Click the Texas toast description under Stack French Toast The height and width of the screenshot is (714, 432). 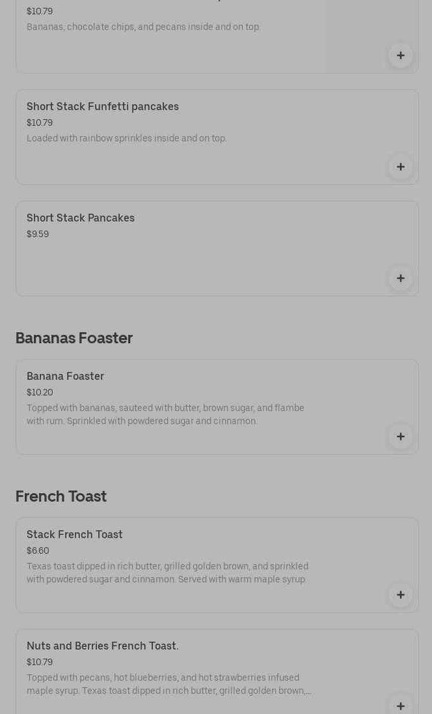coord(167,573)
